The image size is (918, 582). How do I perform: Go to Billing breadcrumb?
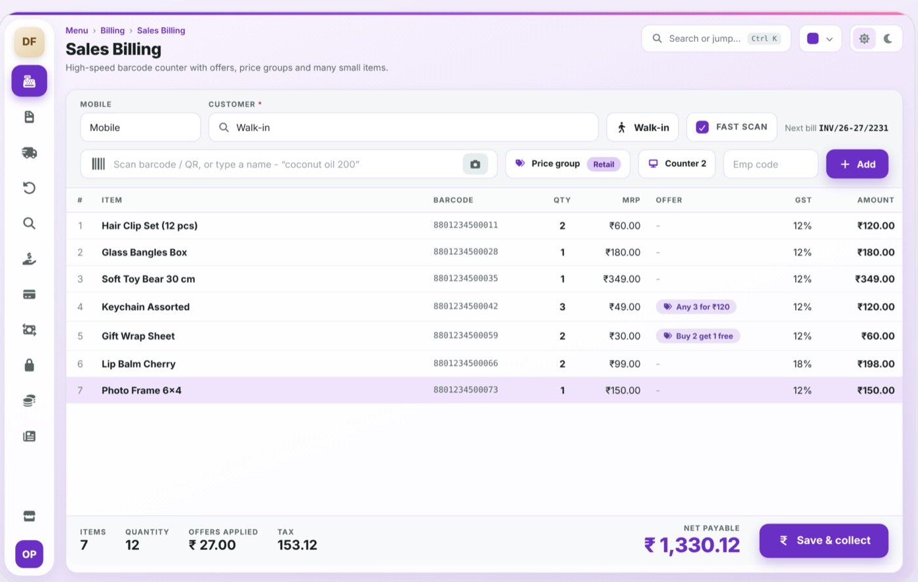[x=112, y=30]
